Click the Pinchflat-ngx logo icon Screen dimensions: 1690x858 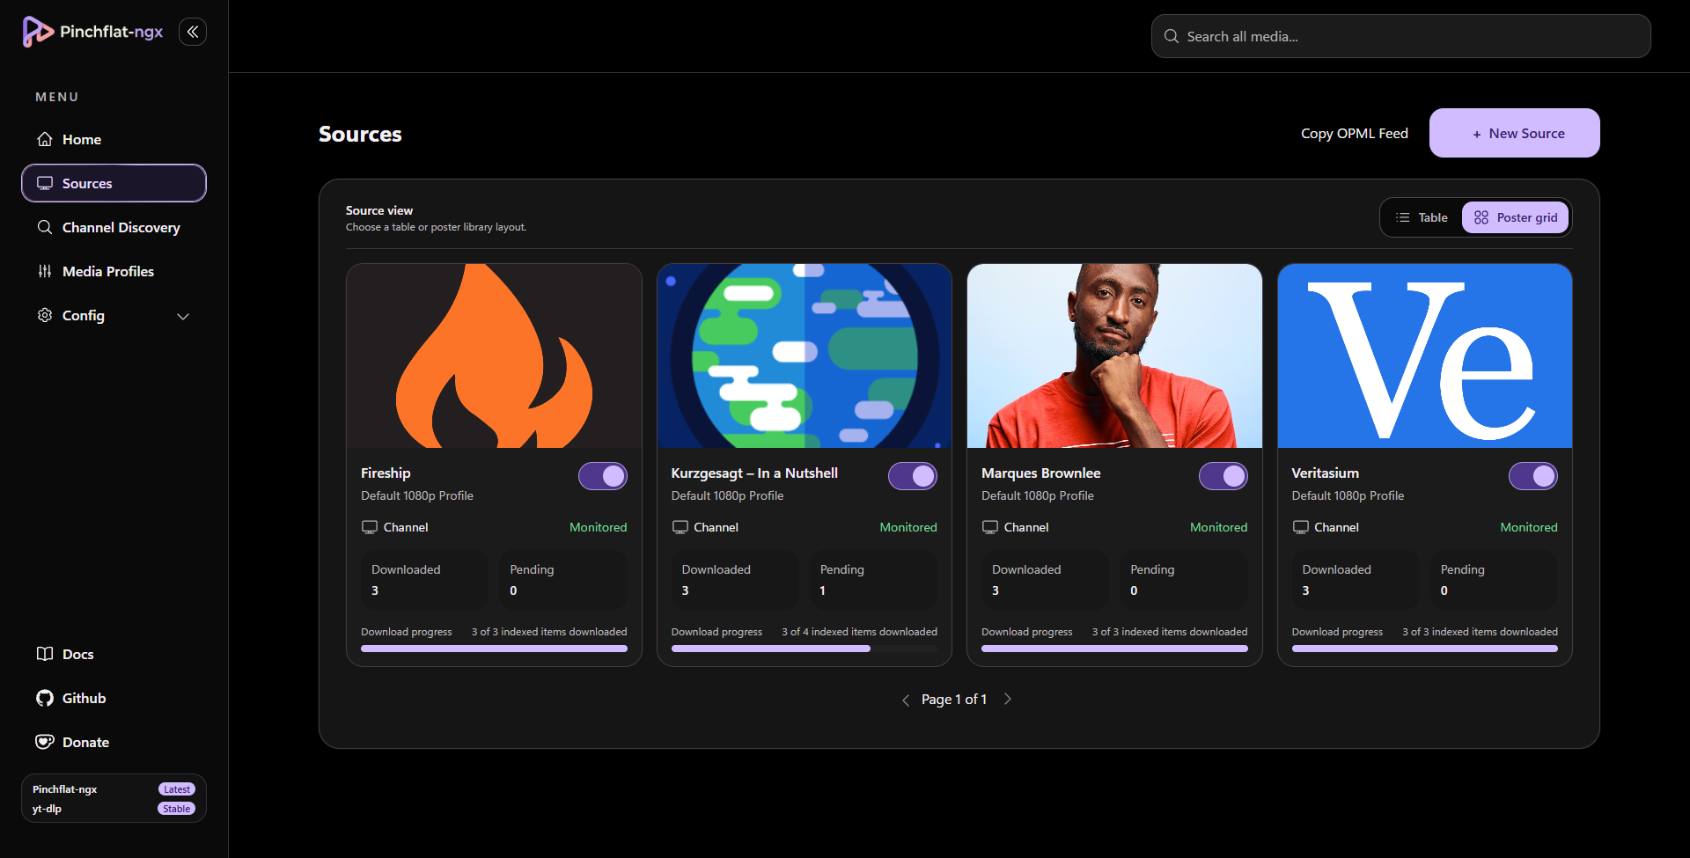pyautogui.click(x=37, y=32)
